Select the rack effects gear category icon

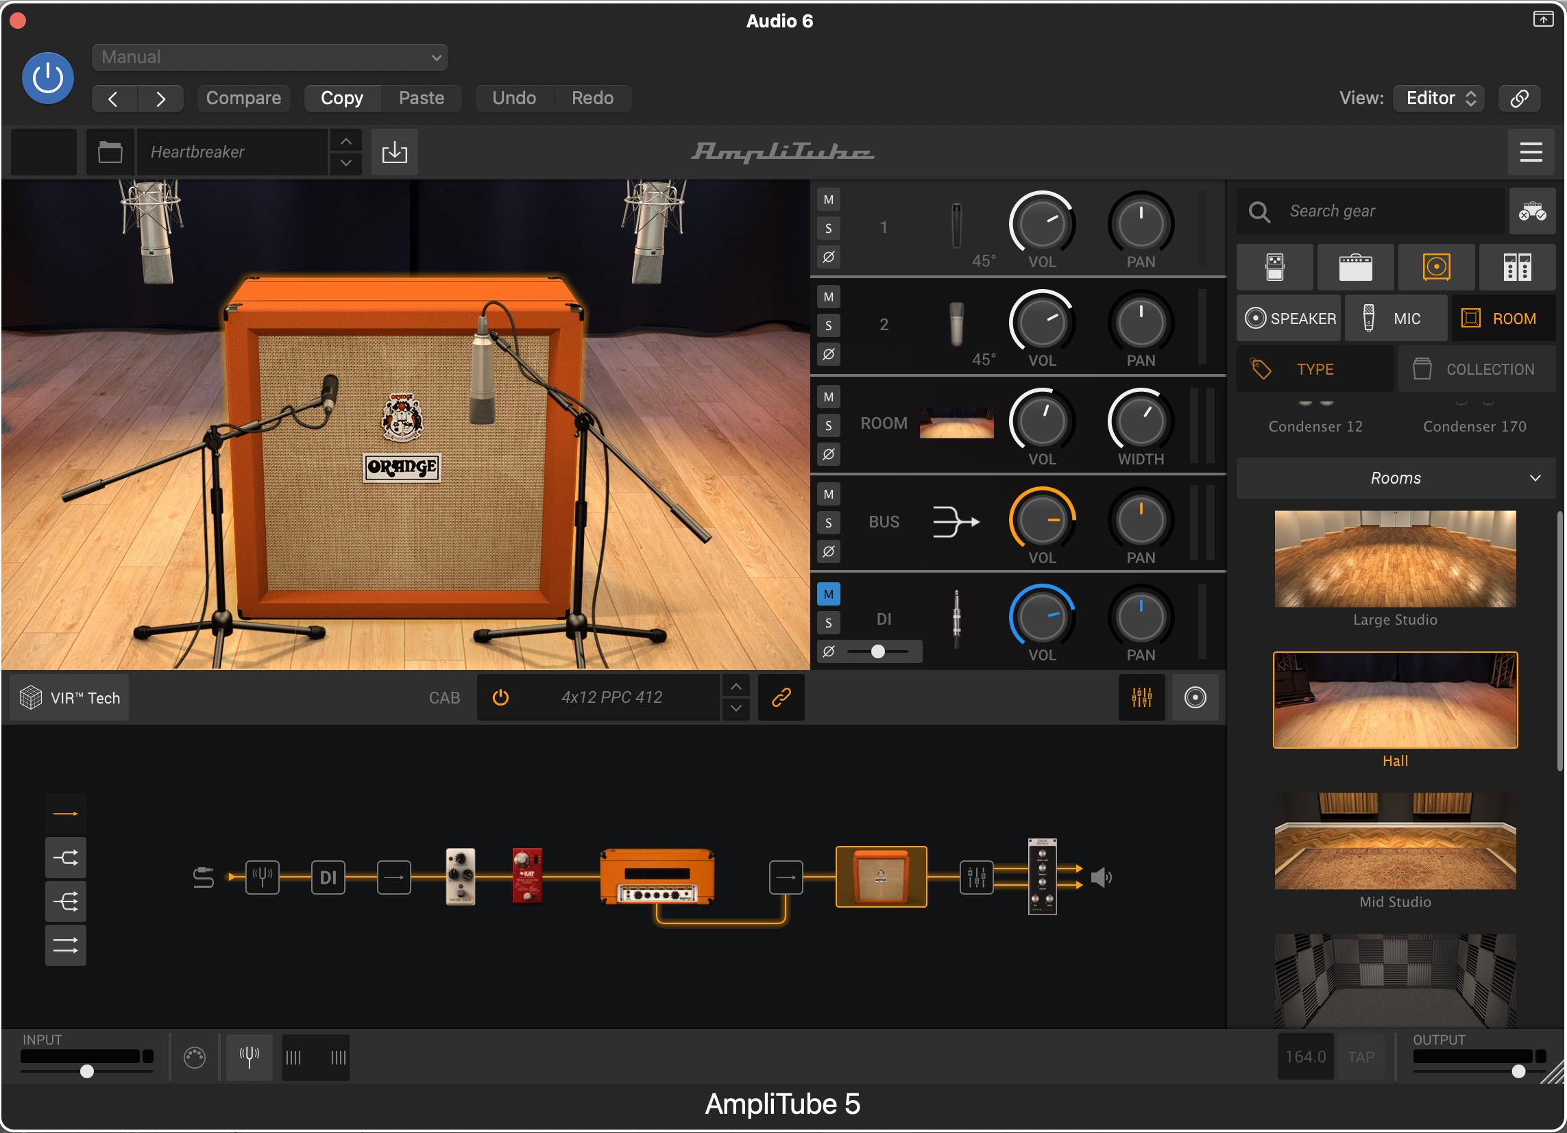point(1517,267)
